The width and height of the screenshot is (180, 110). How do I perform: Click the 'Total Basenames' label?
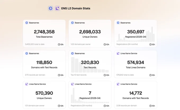click(x=44, y=37)
